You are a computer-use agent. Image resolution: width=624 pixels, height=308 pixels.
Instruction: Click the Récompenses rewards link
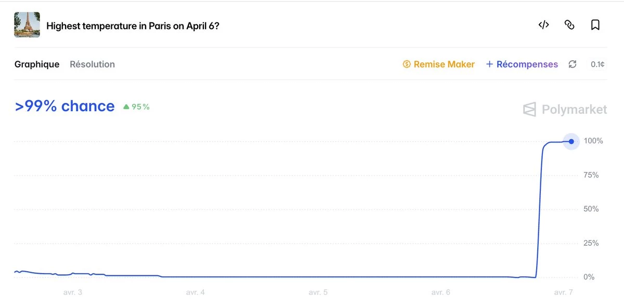522,64
